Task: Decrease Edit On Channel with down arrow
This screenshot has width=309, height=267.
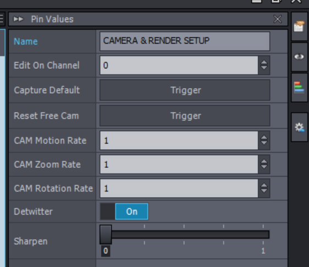Action: click(x=264, y=68)
